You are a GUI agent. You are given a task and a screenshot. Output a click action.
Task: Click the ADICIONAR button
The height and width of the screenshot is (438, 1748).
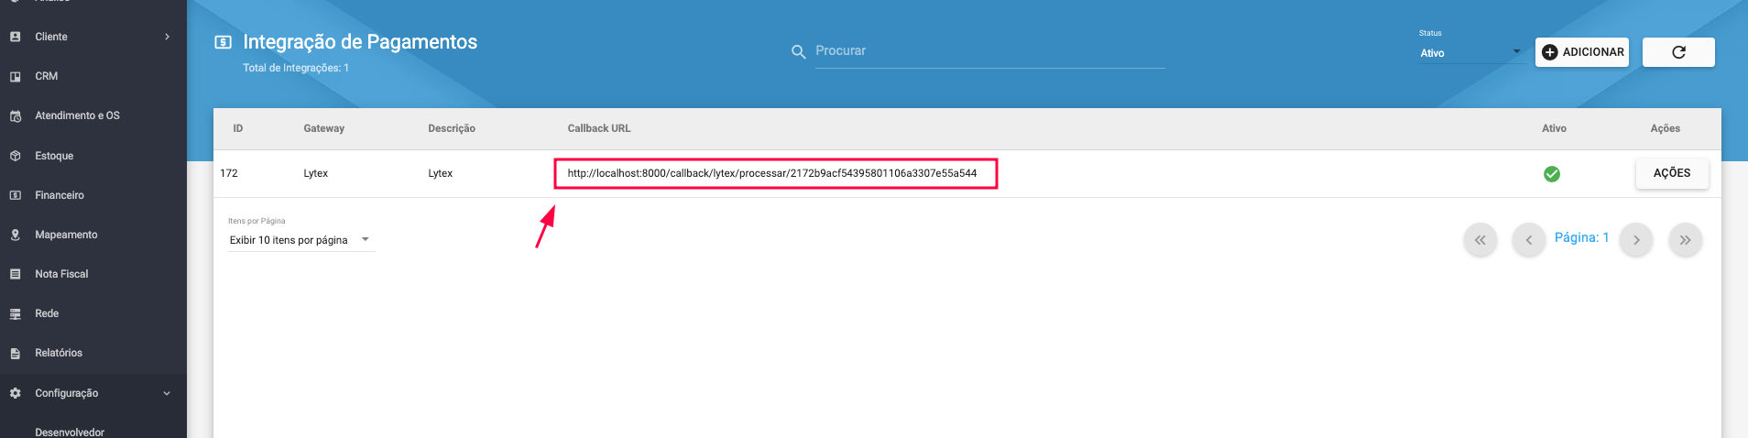click(1582, 52)
